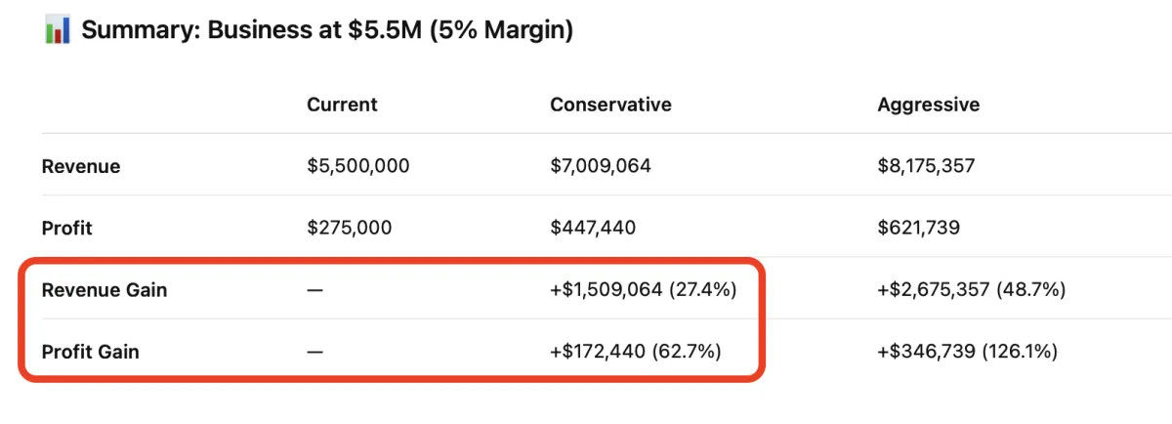1172x424 pixels.
Task: Click the $7,009,064 conservative revenue cell
Action: pyautogui.click(x=601, y=166)
